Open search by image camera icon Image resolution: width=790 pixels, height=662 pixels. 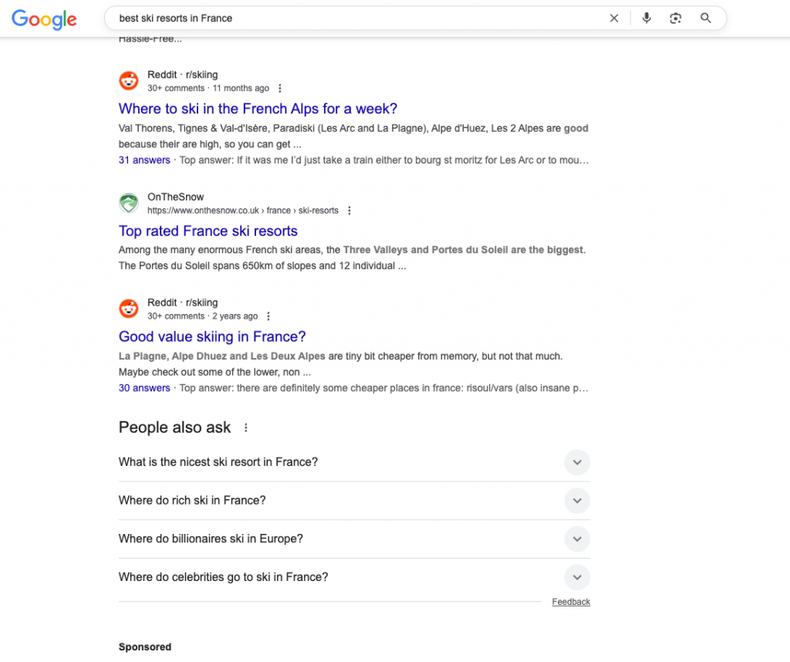pyautogui.click(x=676, y=19)
